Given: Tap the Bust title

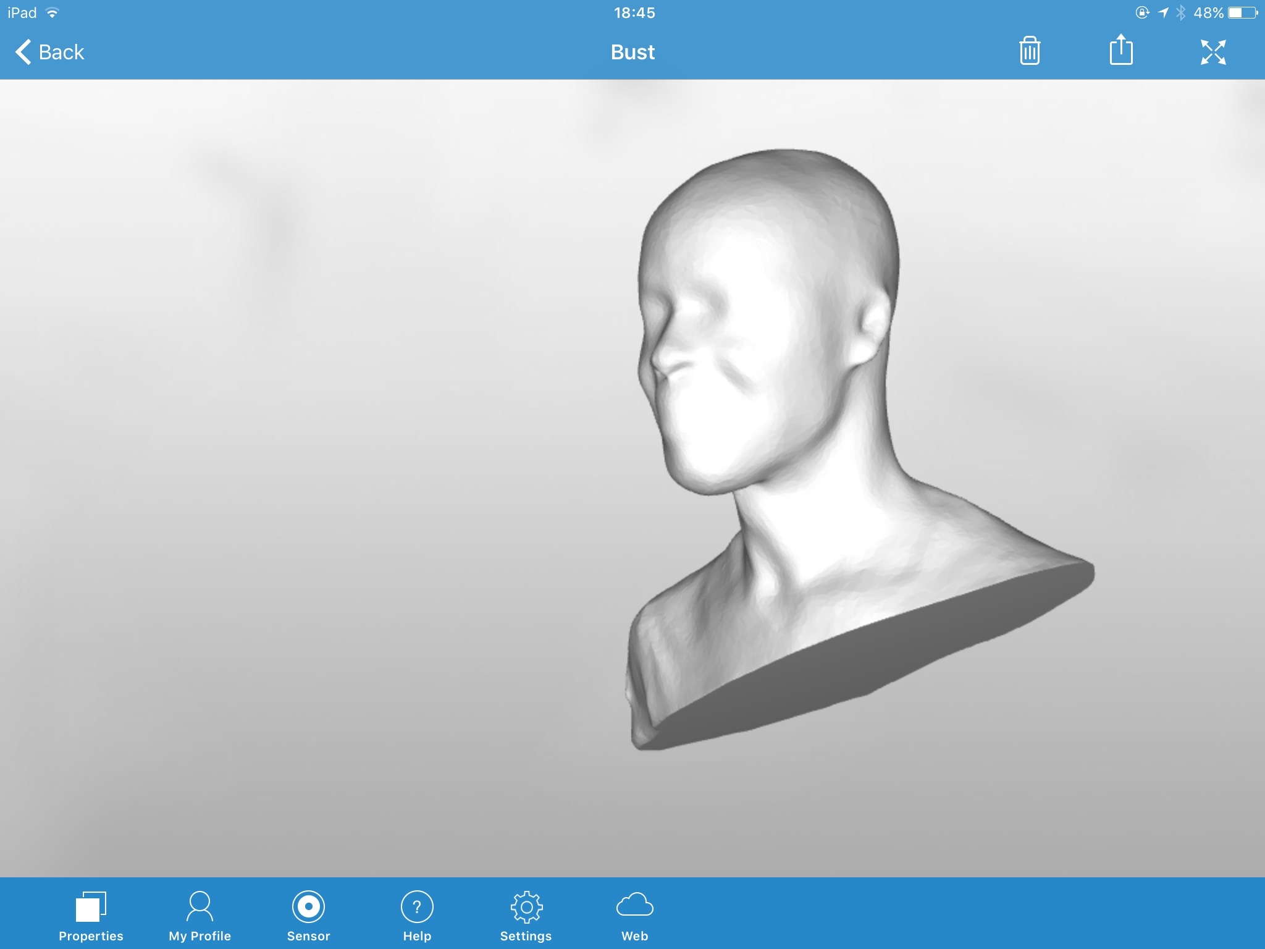Looking at the screenshot, I should click(x=632, y=52).
